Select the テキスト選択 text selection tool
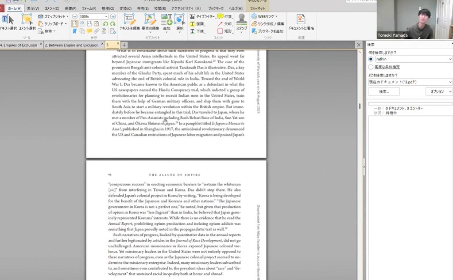Viewport: 453px width, 280px height. click(8, 22)
